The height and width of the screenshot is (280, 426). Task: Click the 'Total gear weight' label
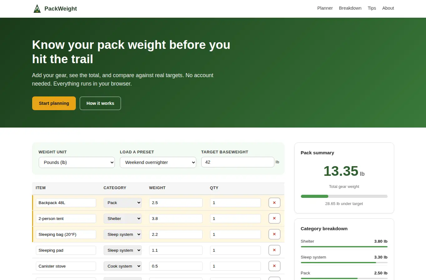coord(344,187)
